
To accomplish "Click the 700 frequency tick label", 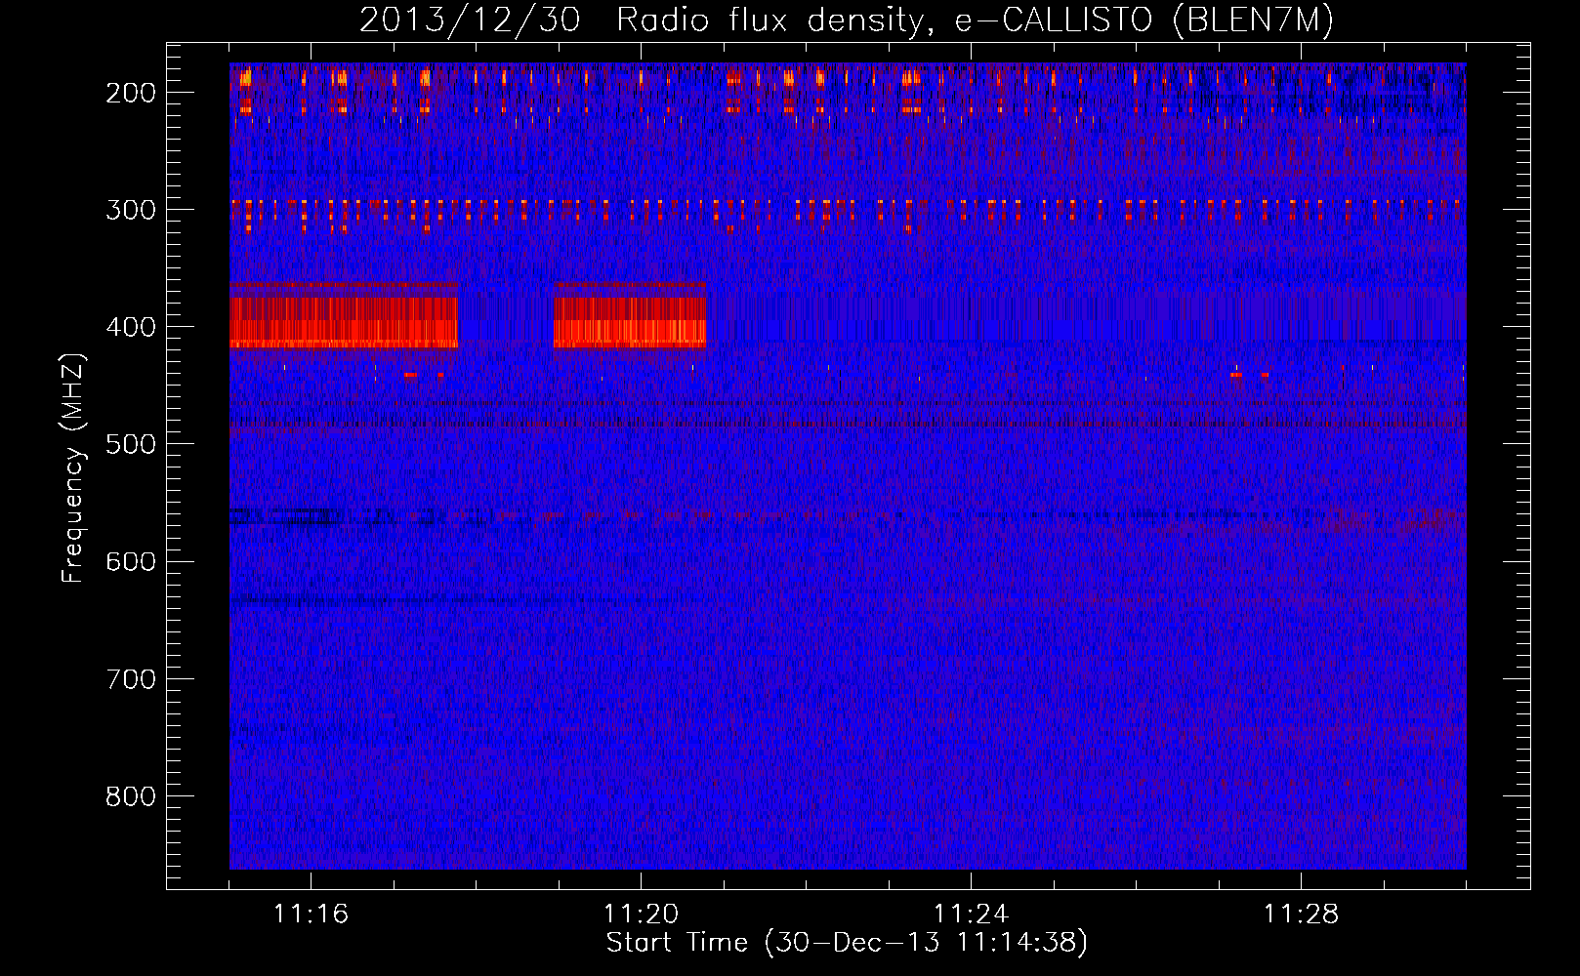I will tap(131, 678).
